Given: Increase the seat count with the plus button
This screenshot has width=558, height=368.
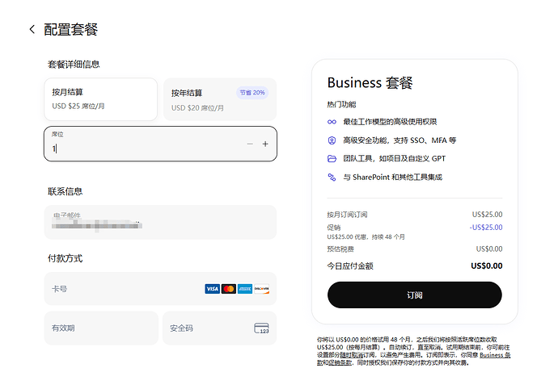Looking at the screenshot, I should (265, 144).
